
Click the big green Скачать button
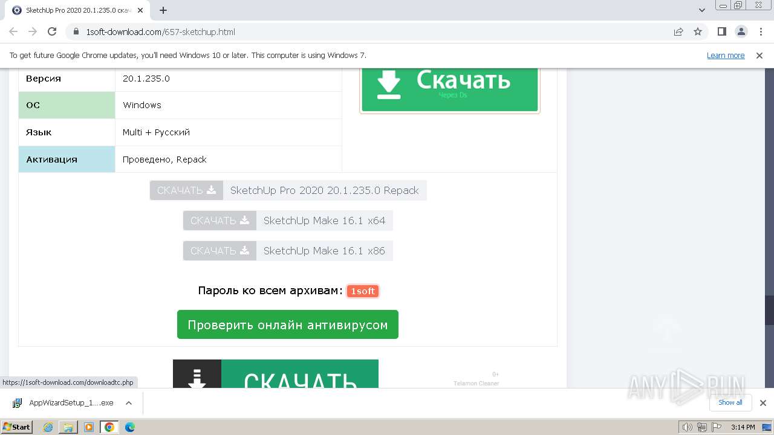click(449, 89)
